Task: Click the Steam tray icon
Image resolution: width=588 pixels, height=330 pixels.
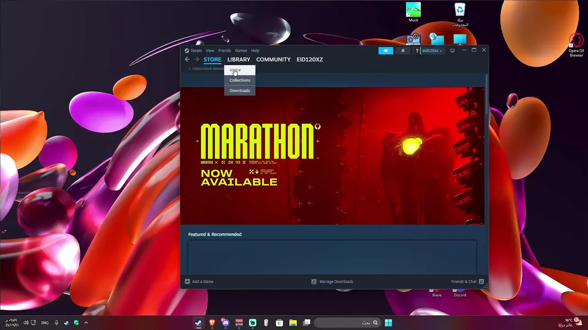Action: click(x=66, y=323)
